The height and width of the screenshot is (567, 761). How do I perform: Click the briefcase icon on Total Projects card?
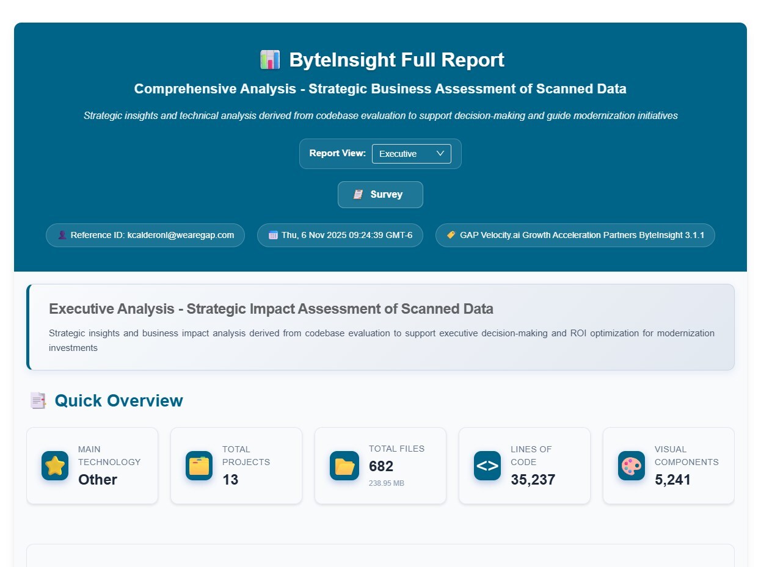pos(198,465)
